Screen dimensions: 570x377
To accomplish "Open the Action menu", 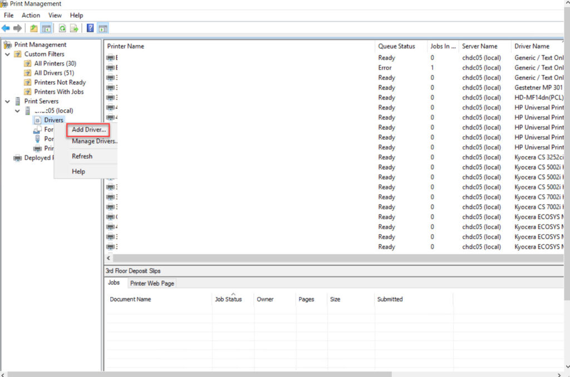I will pyautogui.click(x=31, y=15).
